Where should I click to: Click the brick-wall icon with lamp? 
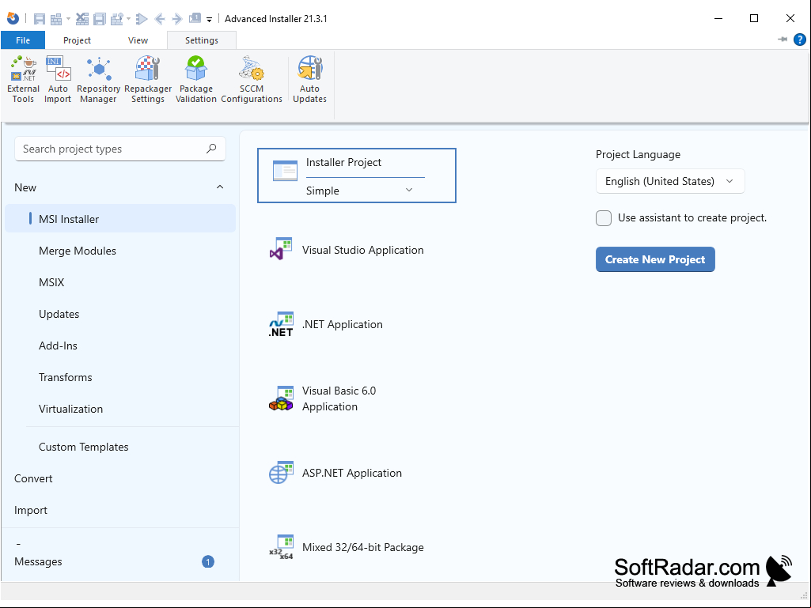pyautogui.click(x=117, y=19)
